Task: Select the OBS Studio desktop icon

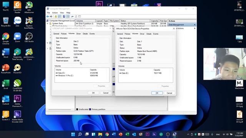Action: click(29, 38)
